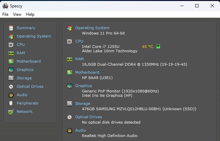
Task: Click the 45 °C CPU temperature reading
Action: [147, 47]
